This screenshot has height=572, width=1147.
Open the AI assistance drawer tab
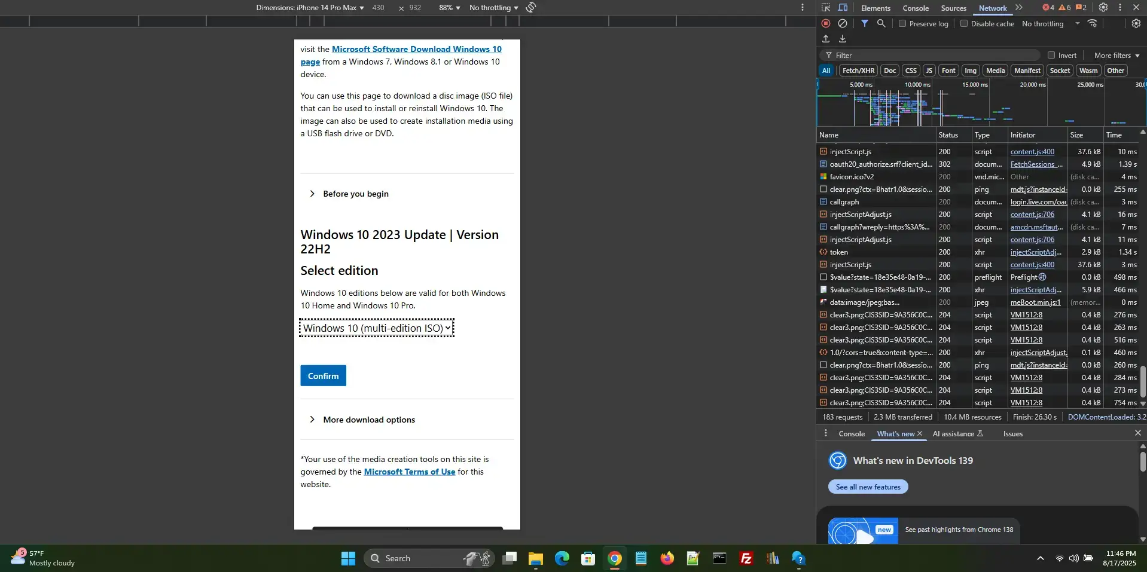point(957,434)
